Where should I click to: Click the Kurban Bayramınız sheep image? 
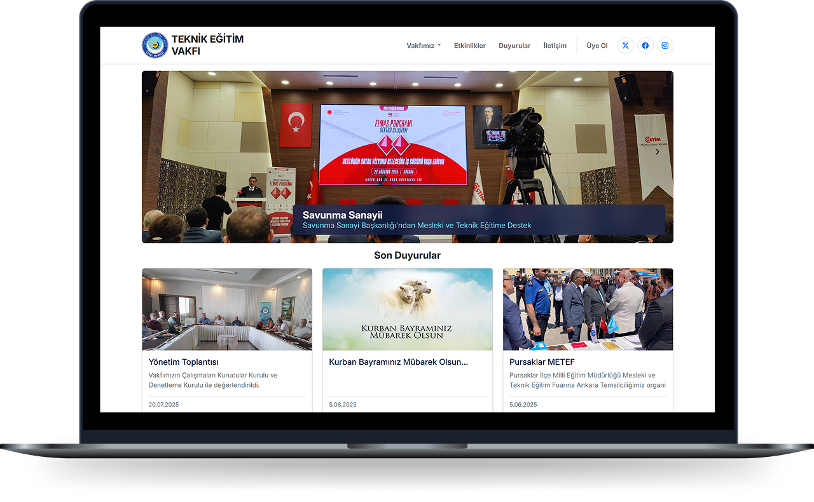pos(407,309)
